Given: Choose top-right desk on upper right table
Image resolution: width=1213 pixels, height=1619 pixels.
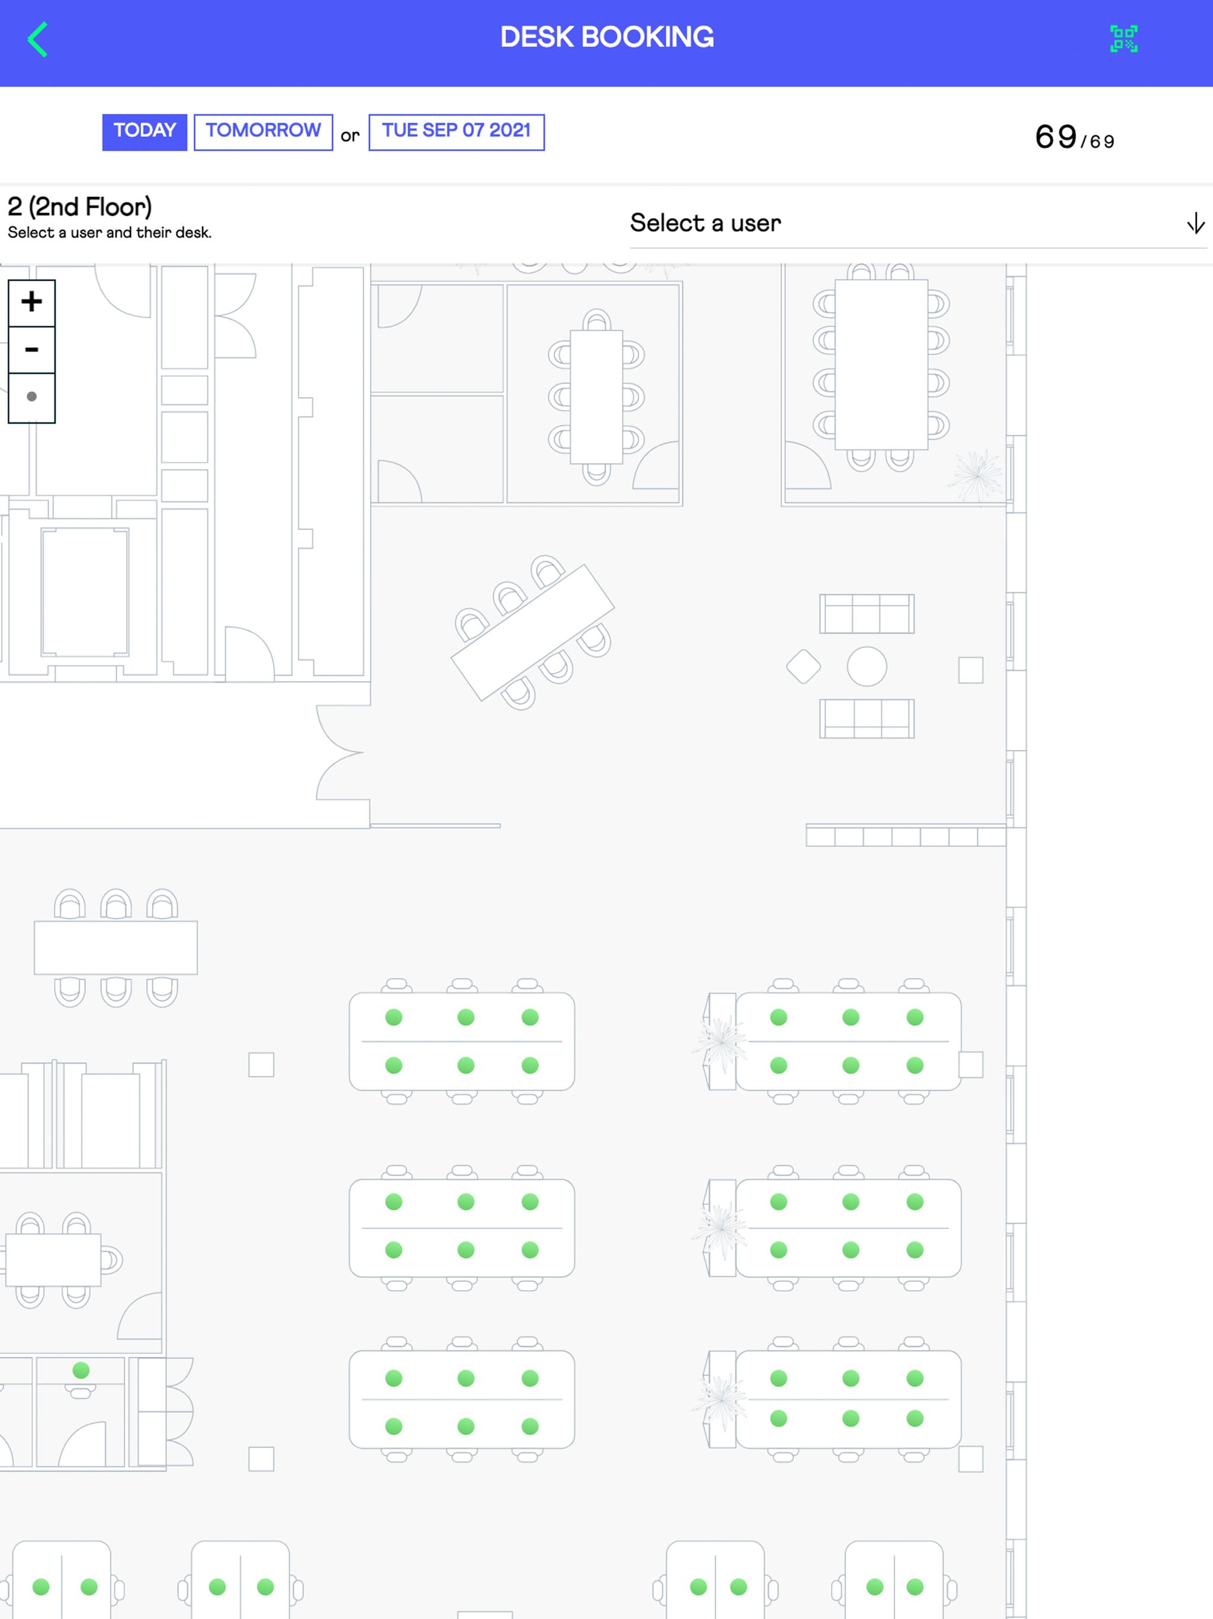Looking at the screenshot, I should (x=914, y=1017).
